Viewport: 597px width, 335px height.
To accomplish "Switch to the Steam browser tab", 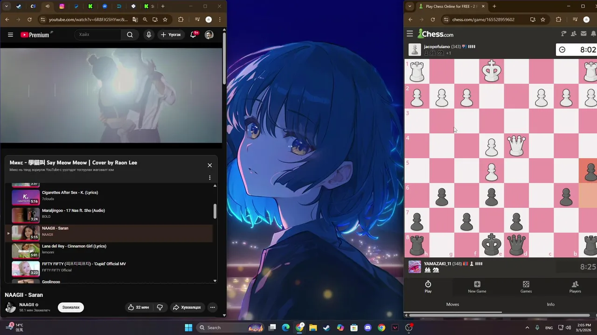I will click(x=19, y=7).
